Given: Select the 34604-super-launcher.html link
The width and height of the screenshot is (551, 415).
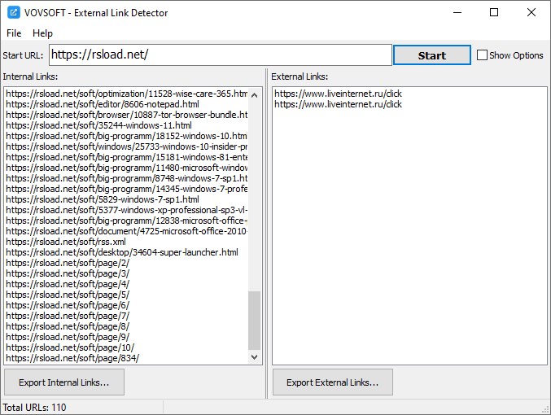Looking at the screenshot, I should coord(122,252).
